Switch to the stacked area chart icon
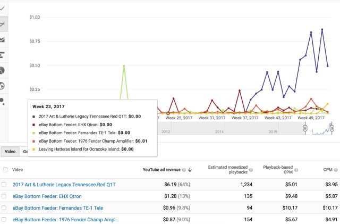Viewport: 340px width, 224px height. click(x=3, y=40)
